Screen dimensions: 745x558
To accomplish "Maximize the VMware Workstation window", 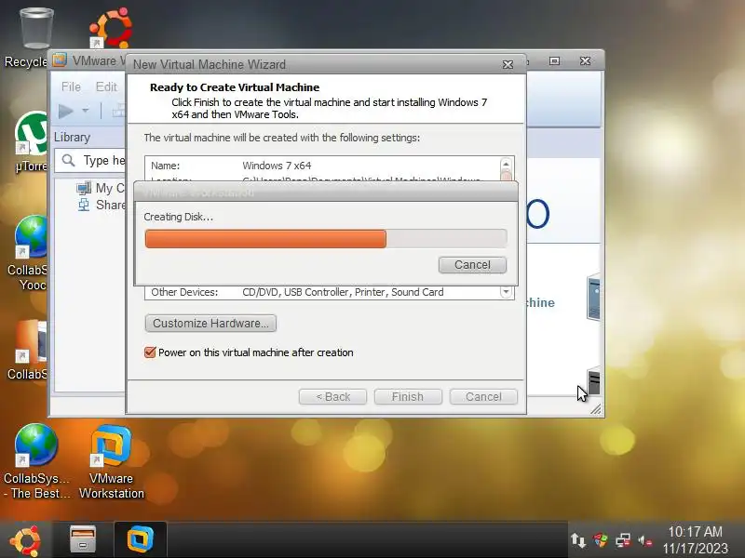I will 554,60.
